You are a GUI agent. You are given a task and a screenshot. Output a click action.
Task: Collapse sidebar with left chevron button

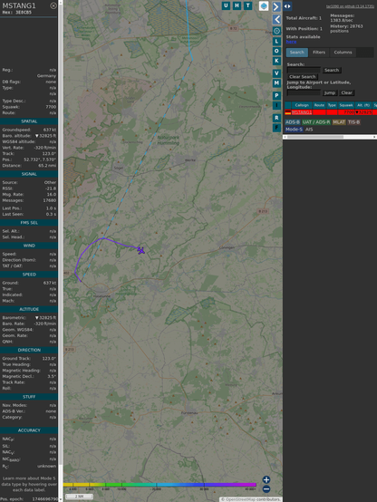coord(276,20)
